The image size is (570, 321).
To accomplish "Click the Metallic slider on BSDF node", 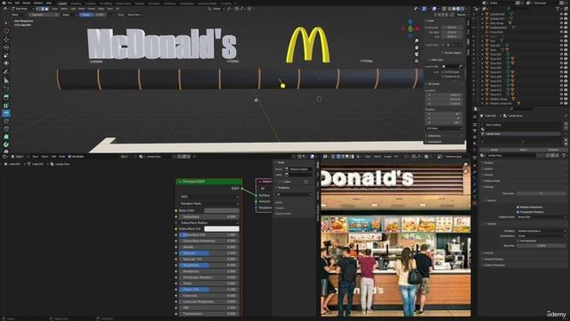I will click(209, 247).
